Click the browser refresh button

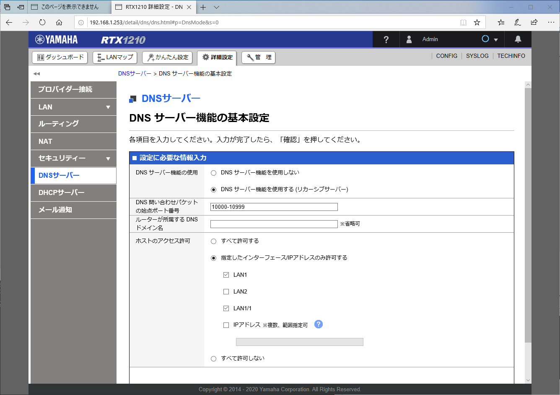42,22
